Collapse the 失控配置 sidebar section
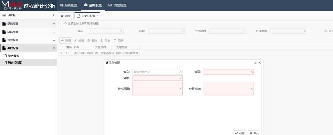This screenshot has height=135, width=333. click(x=54, y=48)
